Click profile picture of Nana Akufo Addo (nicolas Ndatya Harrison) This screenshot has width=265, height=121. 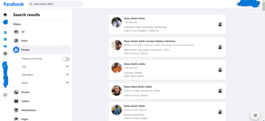coord(116,45)
